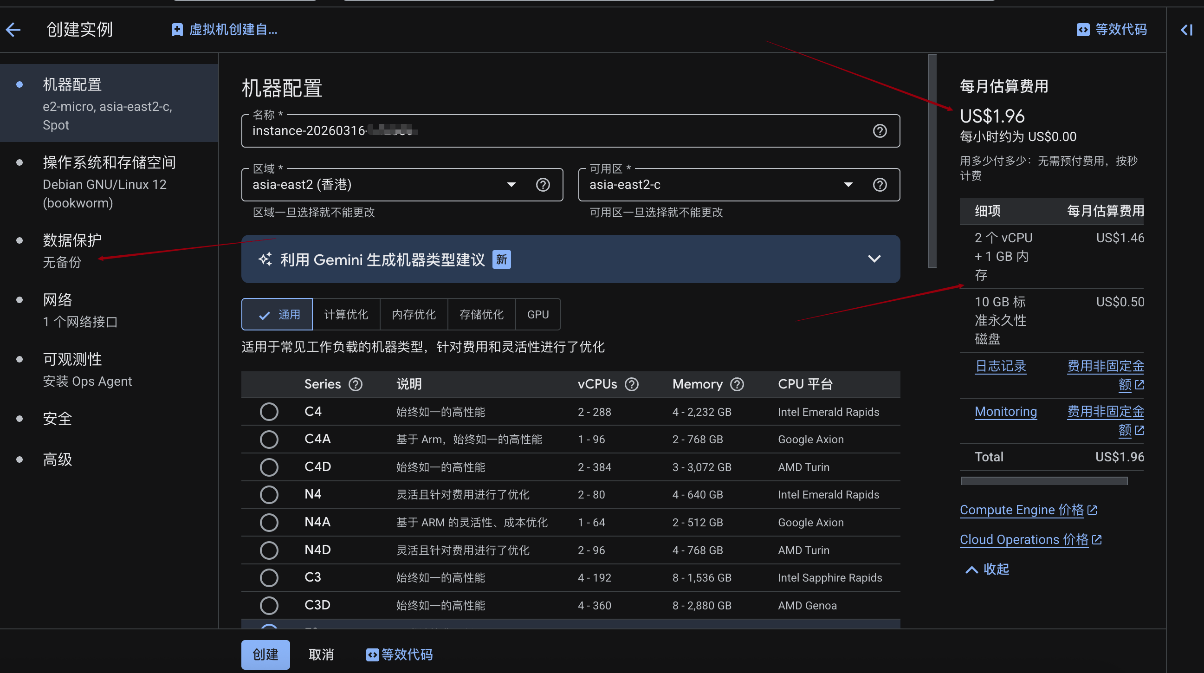Click help icon next to 名称 field
The width and height of the screenshot is (1204, 673).
point(879,131)
